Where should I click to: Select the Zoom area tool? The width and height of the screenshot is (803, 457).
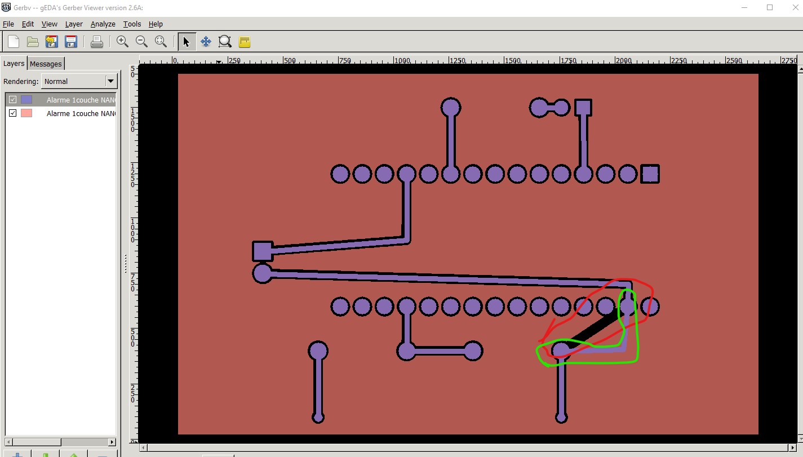(225, 42)
